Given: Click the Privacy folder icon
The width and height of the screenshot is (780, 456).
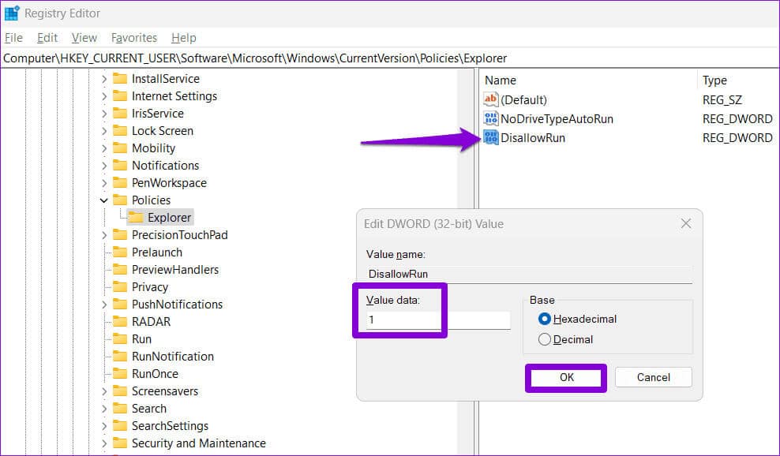Looking at the screenshot, I should coord(120,287).
